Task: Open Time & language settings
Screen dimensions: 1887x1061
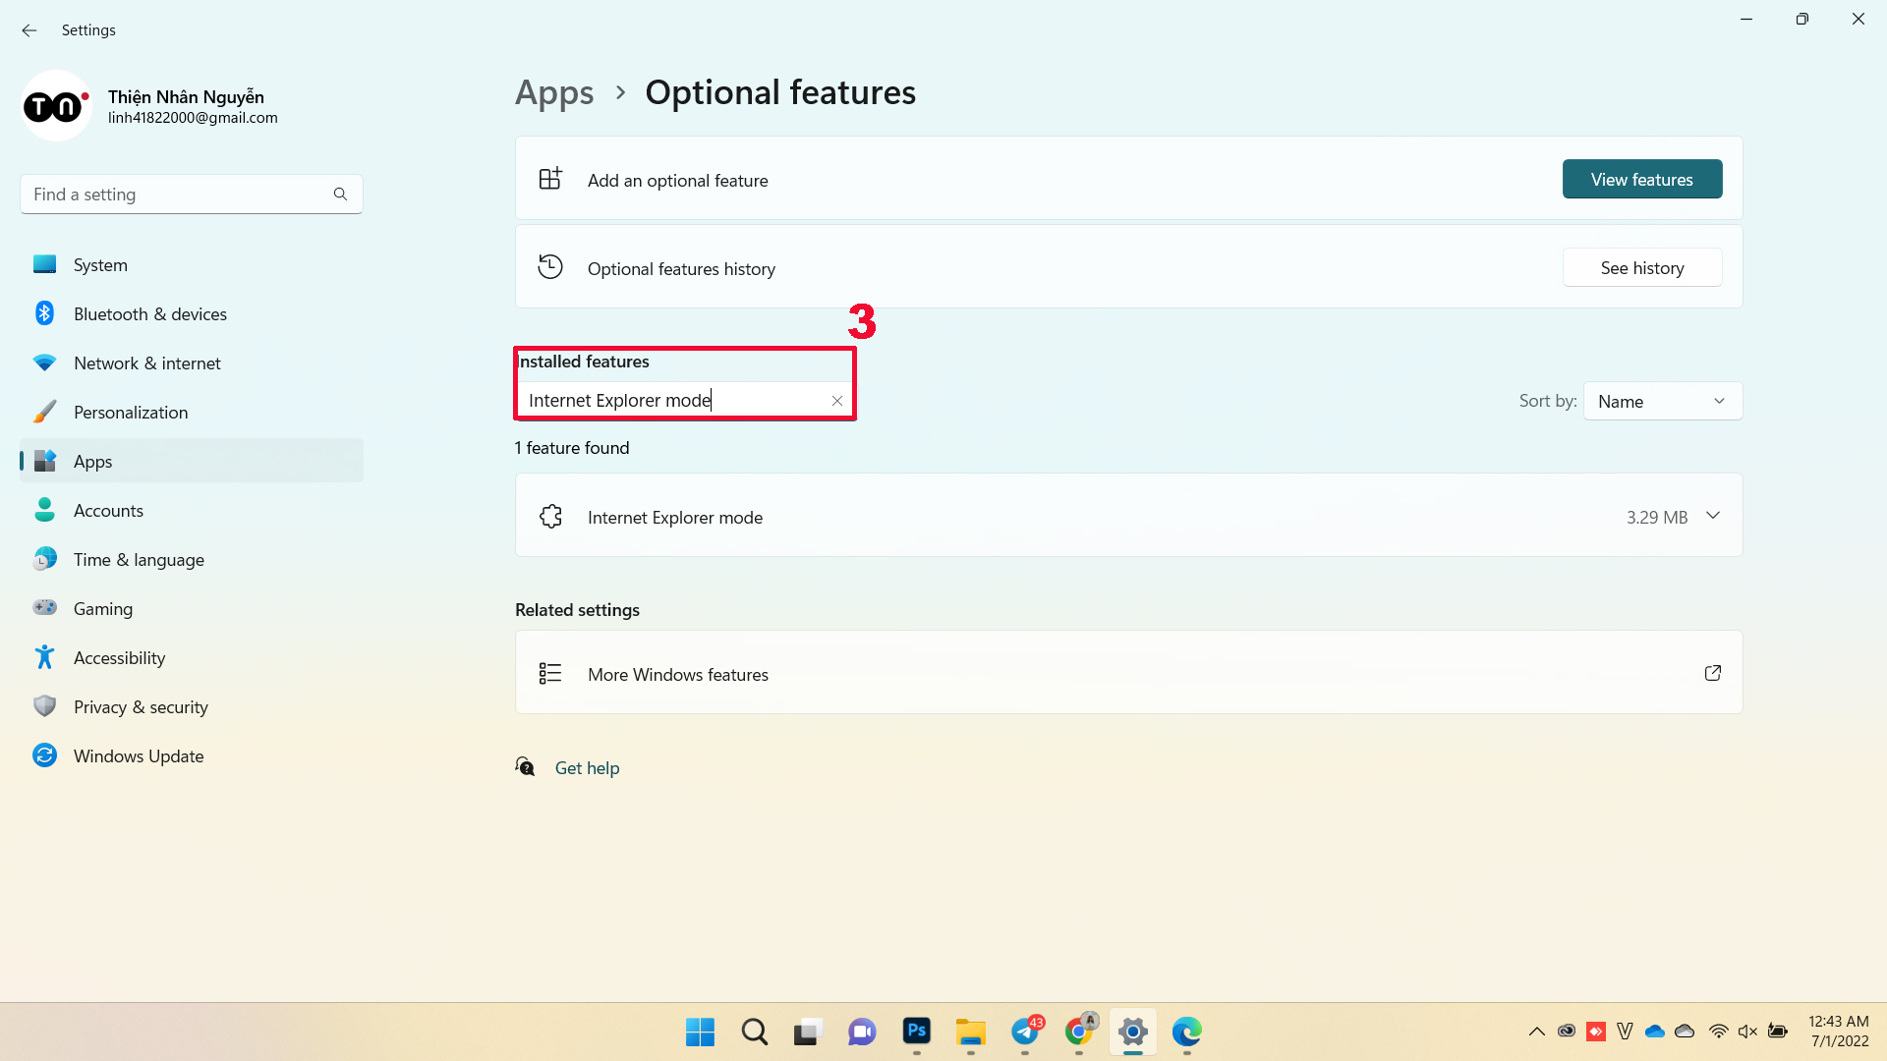Action: click(192, 559)
